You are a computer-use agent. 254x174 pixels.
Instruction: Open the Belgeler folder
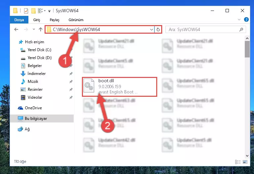(35, 66)
